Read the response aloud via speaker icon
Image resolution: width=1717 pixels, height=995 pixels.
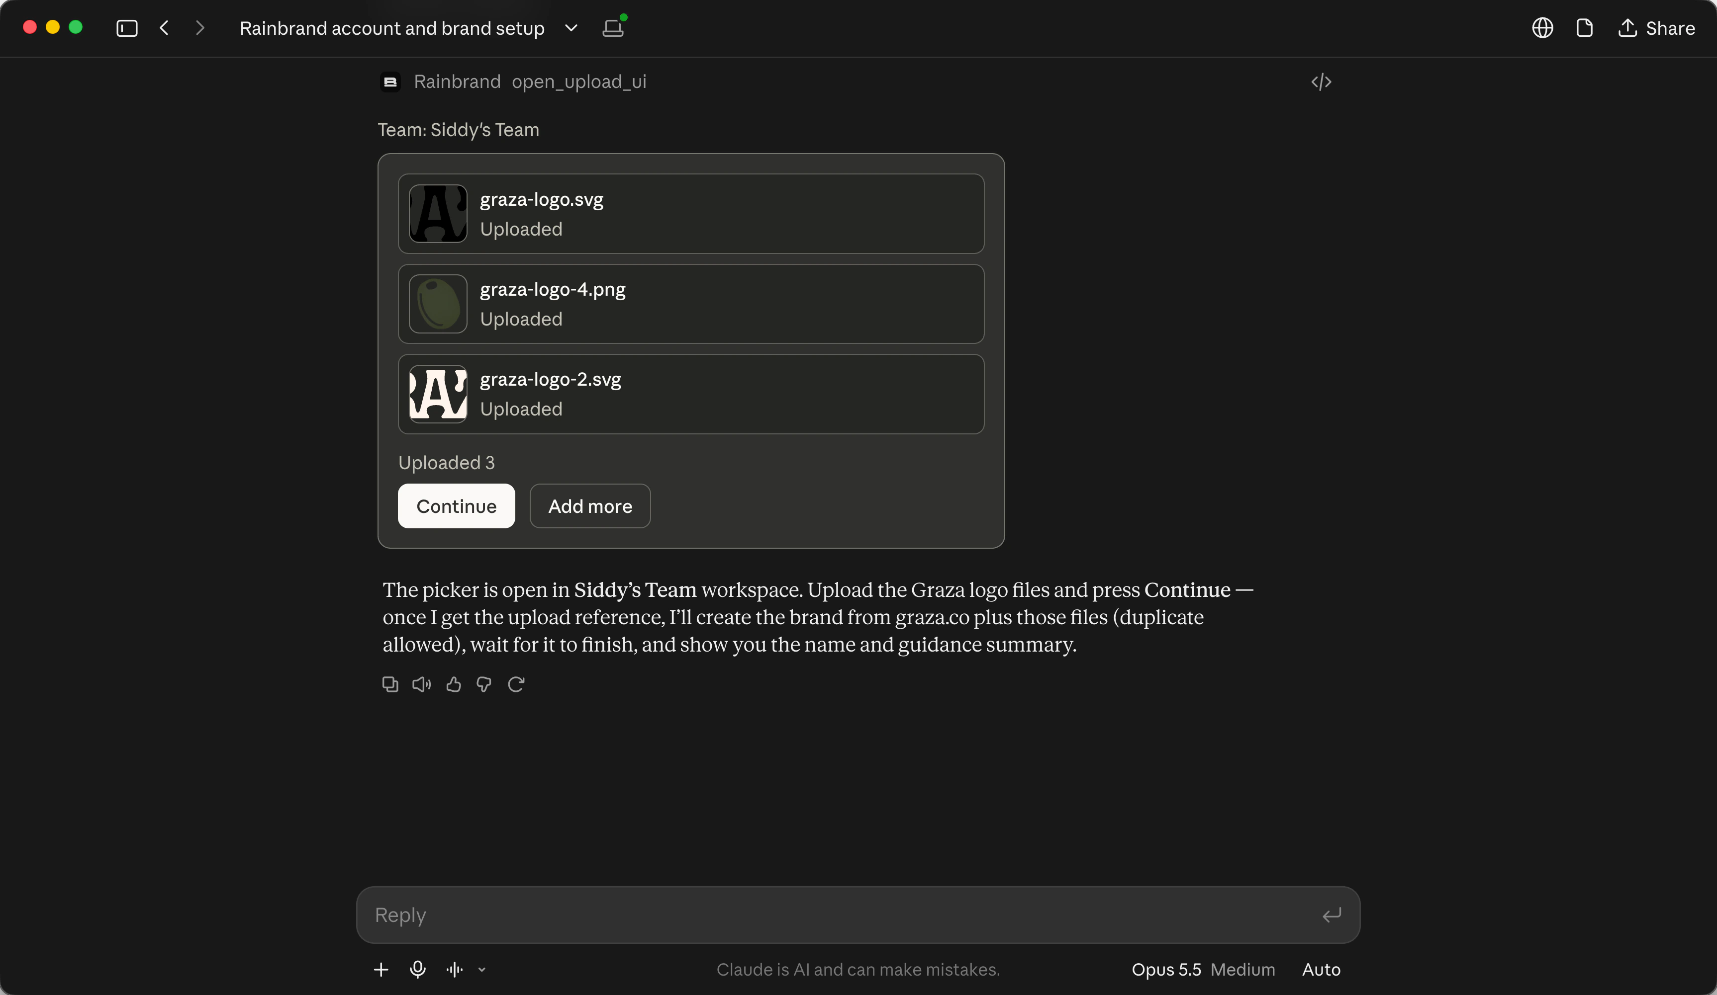[422, 684]
